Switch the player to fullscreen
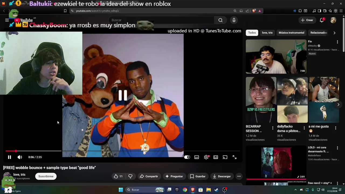 pyautogui.click(x=234, y=157)
